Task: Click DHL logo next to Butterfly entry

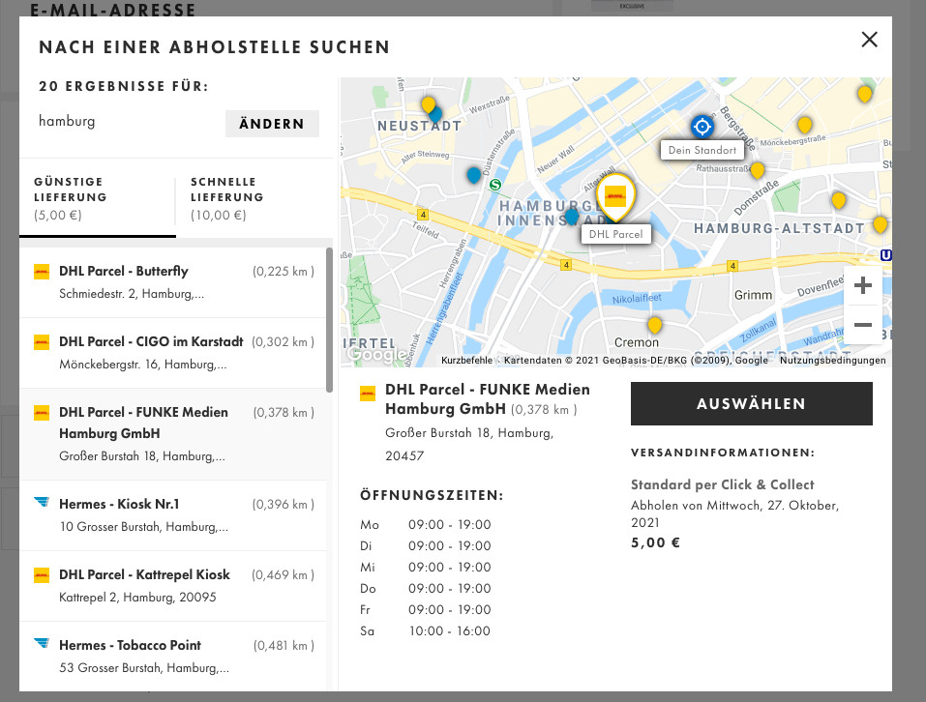Action: [42, 272]
